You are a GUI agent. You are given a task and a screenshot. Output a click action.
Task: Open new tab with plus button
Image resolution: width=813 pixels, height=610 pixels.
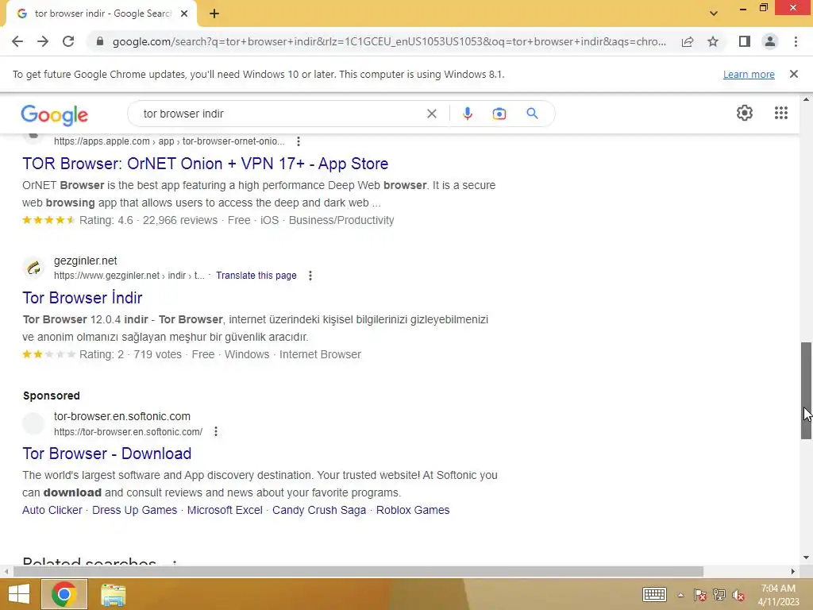[x=214, y=14]
